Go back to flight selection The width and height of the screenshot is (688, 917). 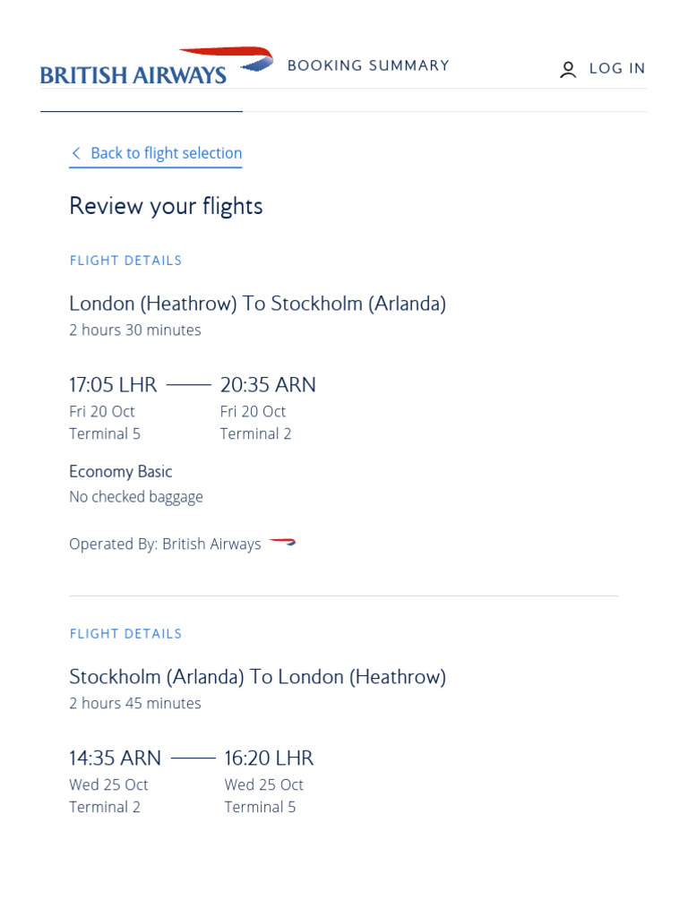point(166,153)
